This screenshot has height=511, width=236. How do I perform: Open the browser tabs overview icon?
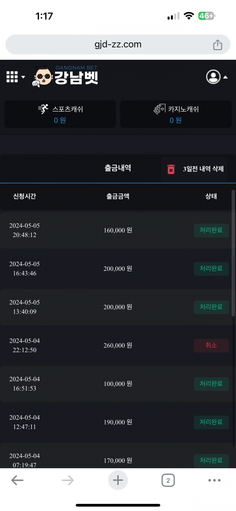[168, 480]
